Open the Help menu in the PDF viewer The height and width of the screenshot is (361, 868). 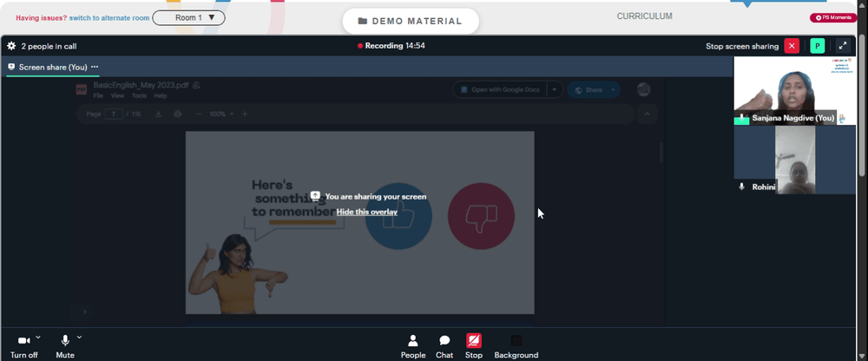[x=160, y=95]
